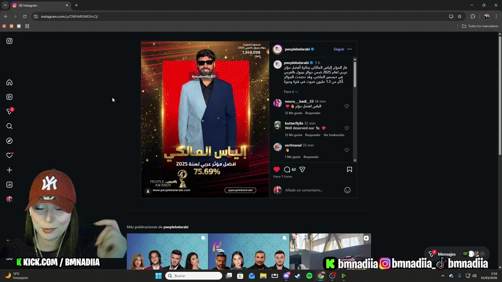Open Chrome tab search dropdown arrow
Screen dimensions: 502x282
tap(5, 5)
